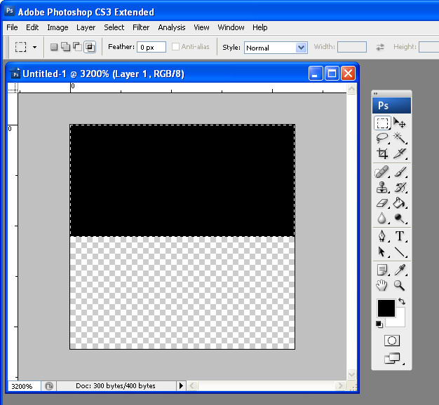439x405 pixels.
Task: Select the Eraser tool
Action: click(x=382, y=202)
